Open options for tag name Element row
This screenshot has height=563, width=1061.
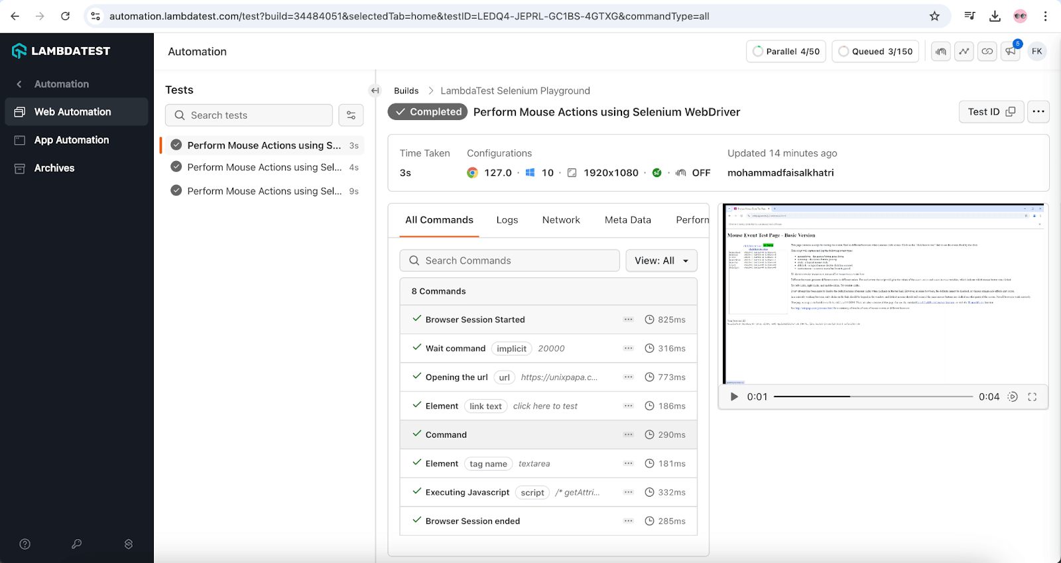click(628, 464)
